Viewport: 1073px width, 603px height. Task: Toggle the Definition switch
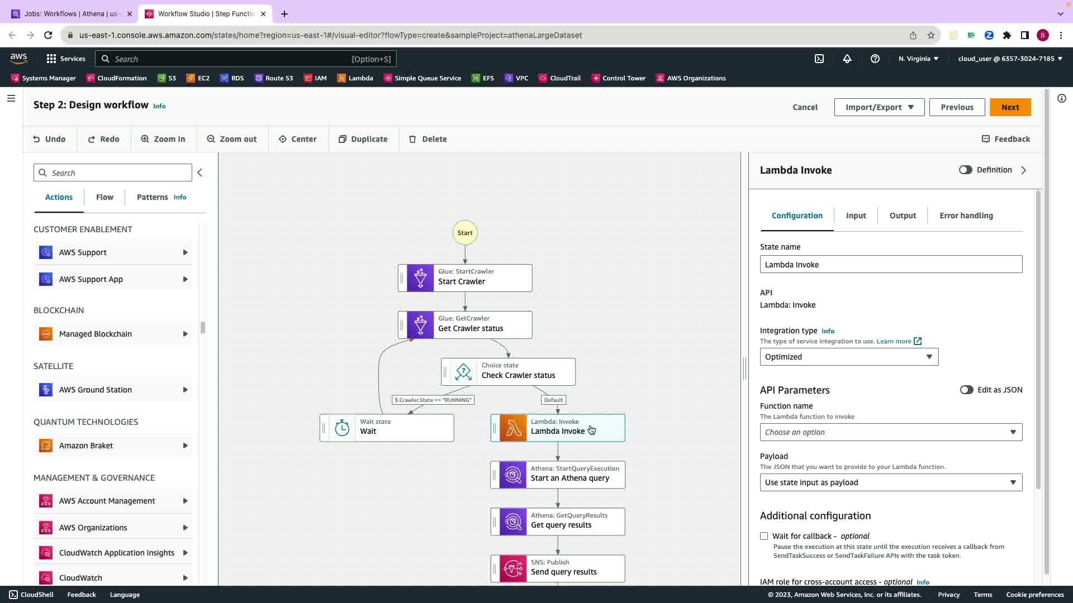965,170
